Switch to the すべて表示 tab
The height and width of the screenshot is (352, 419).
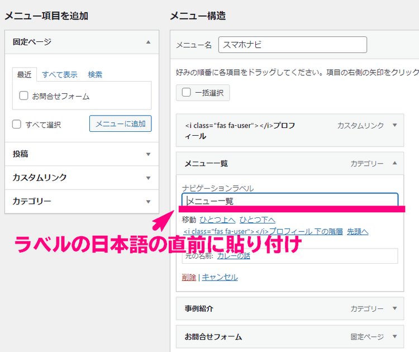pyautogui.click(x=60, y=74)
